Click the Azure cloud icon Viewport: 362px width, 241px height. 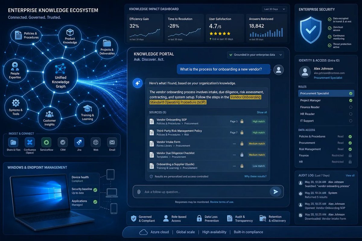click(143, 232)
